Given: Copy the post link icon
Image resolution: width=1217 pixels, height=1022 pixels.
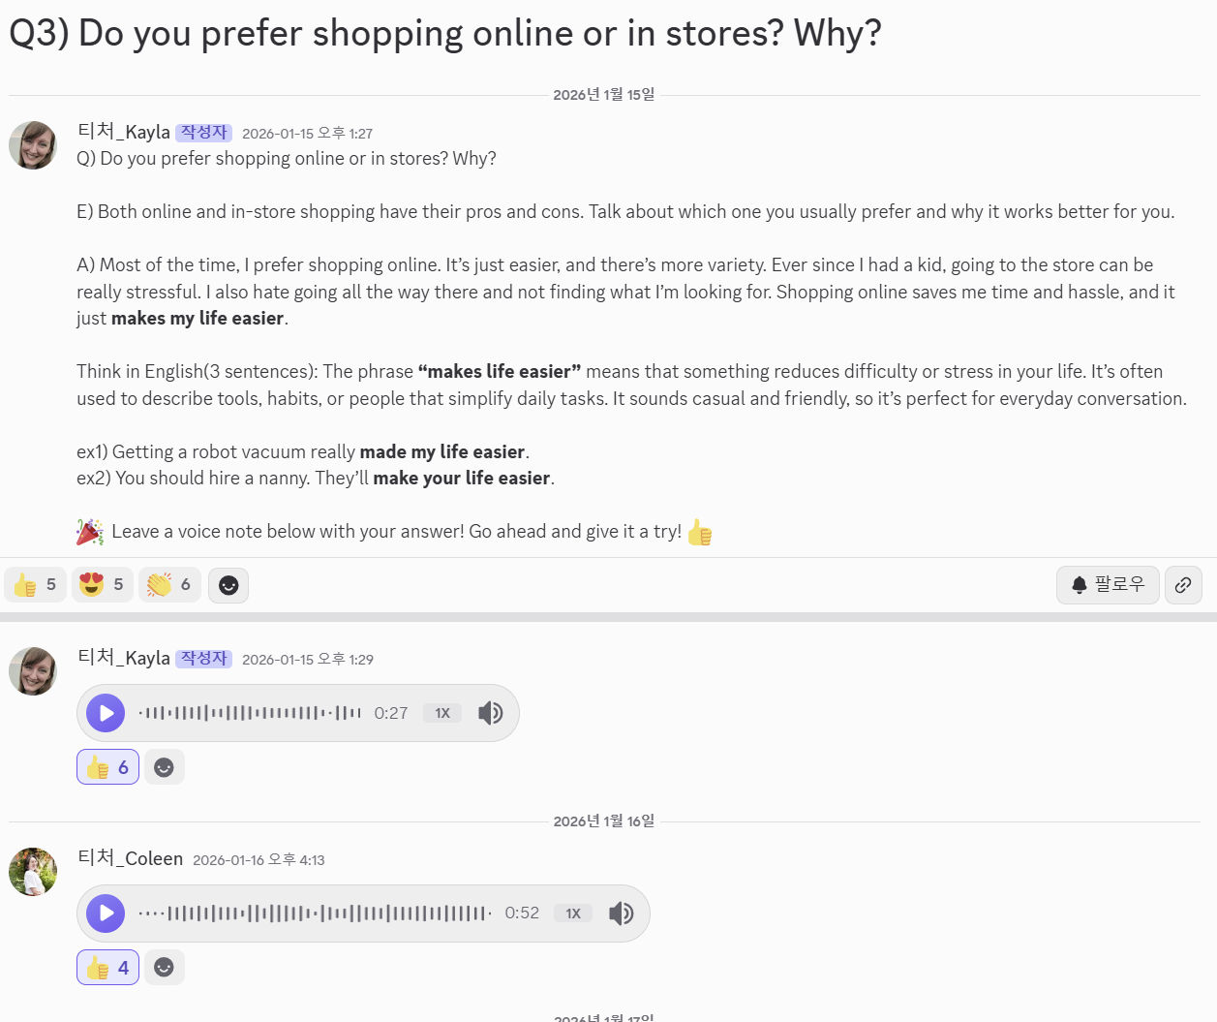Looking at the screenshot, I should click(1183, 585).
